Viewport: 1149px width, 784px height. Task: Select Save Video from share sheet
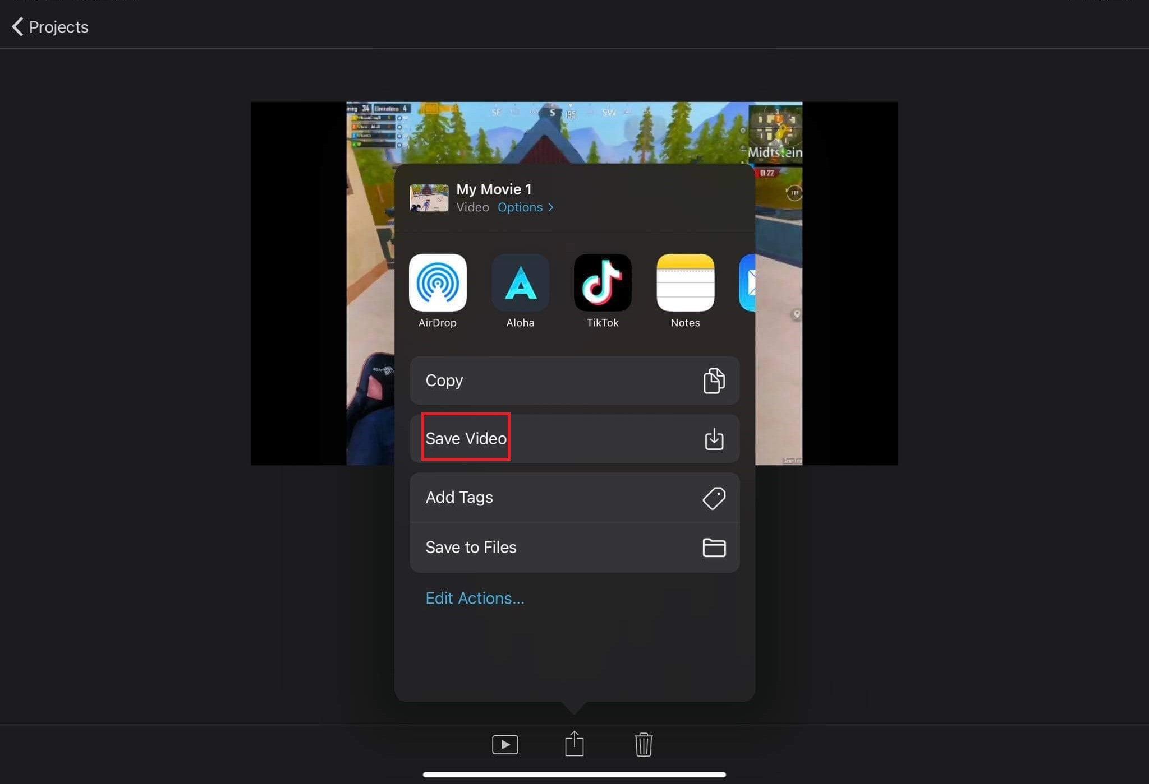[574, 438]
